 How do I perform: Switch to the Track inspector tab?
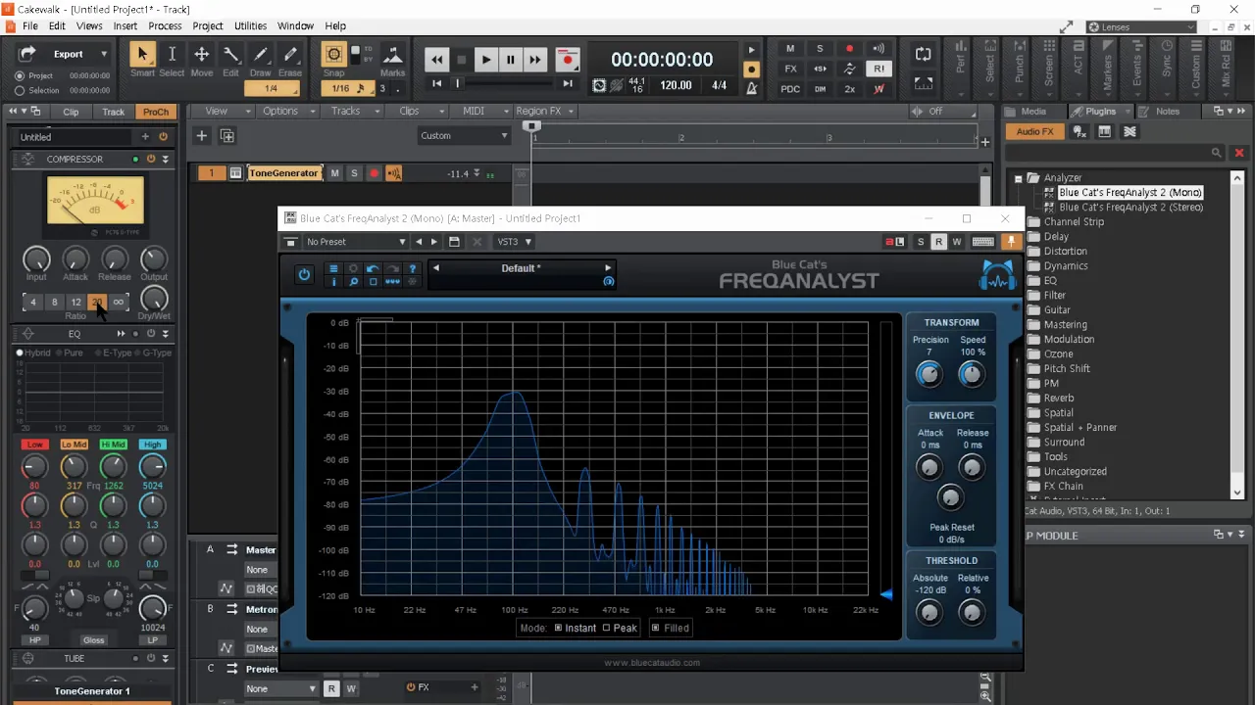click(x=114, y=112)
